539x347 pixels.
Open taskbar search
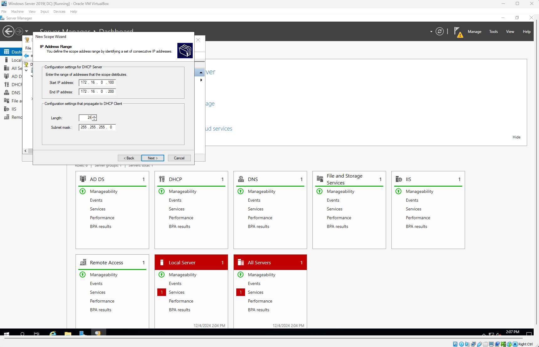[22, 334]
